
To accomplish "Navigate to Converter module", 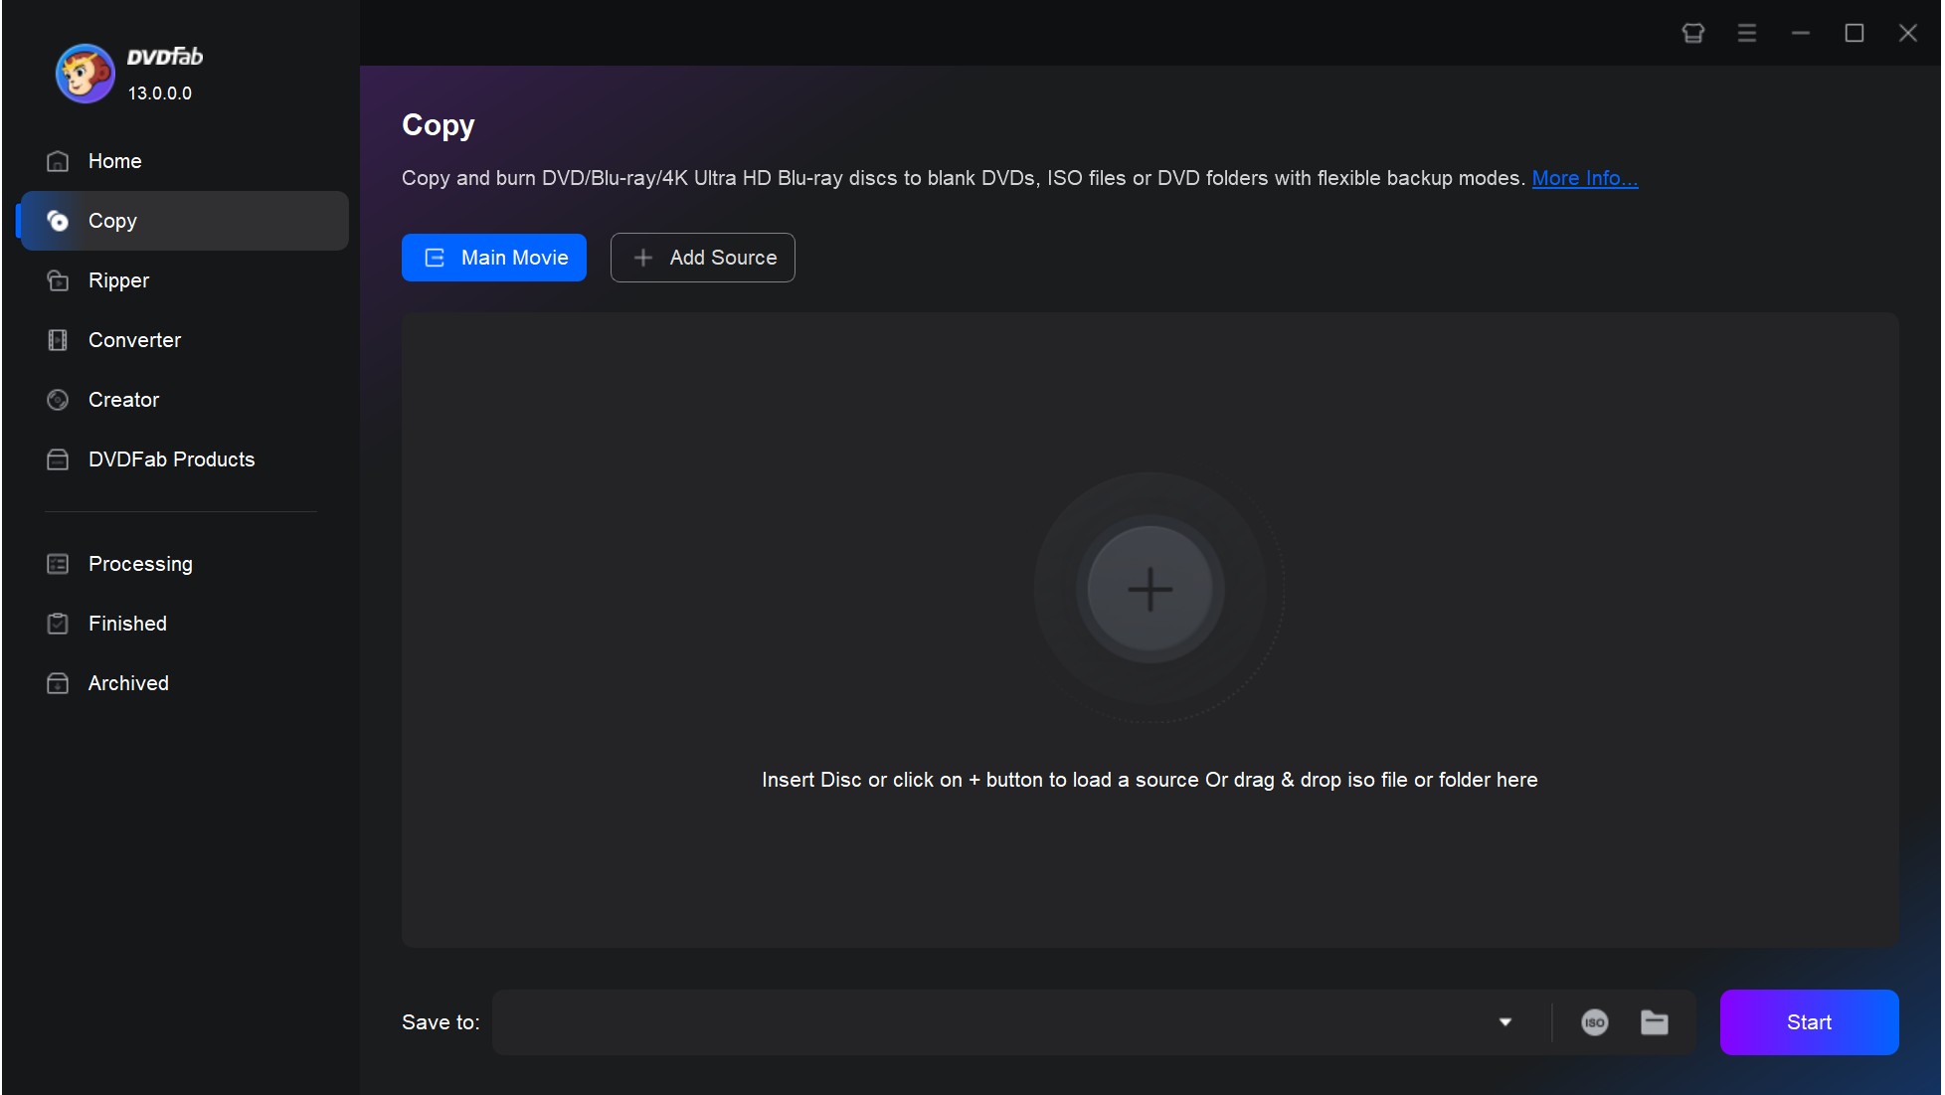I will point(133,339).
